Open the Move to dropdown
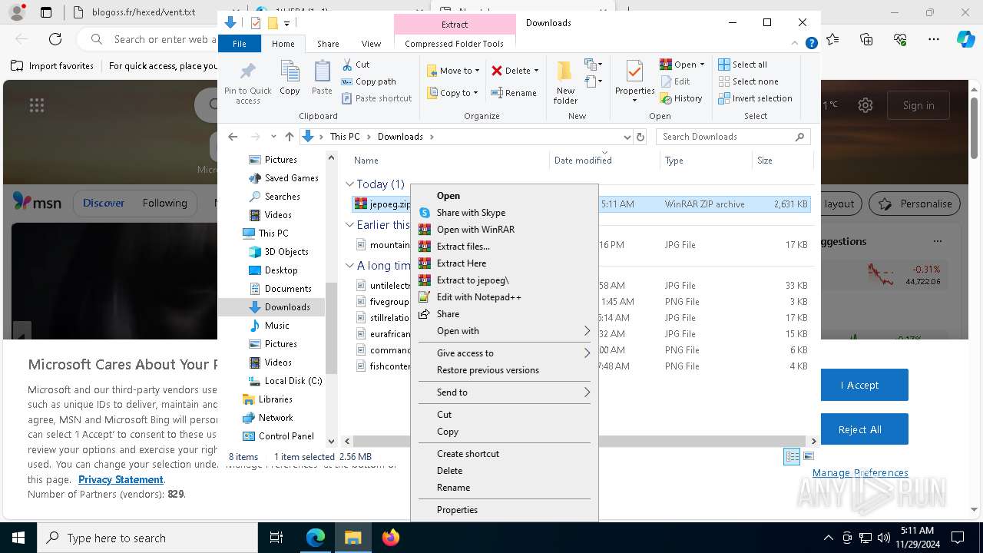983x553 pixels. click(453, 71)
